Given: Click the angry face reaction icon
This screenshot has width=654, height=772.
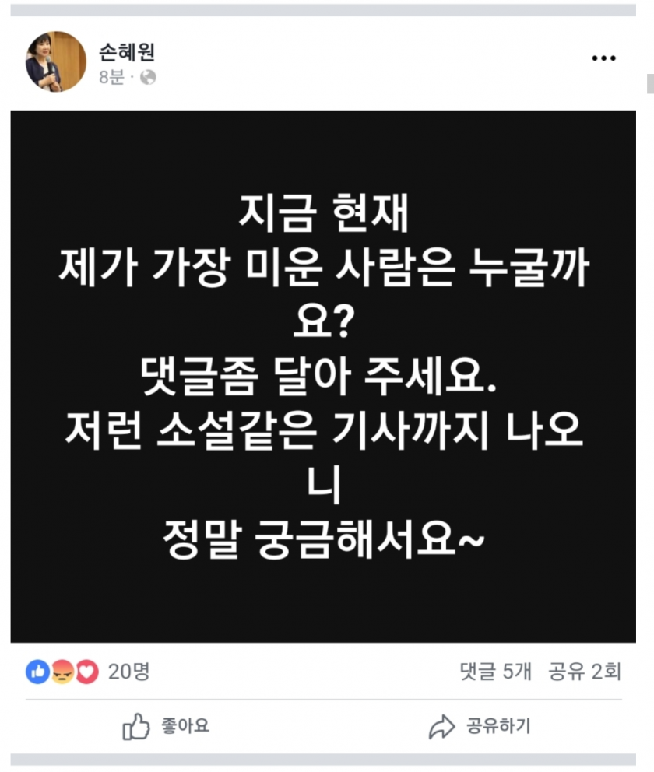Looking at the screenshot, I should point(62,672).
